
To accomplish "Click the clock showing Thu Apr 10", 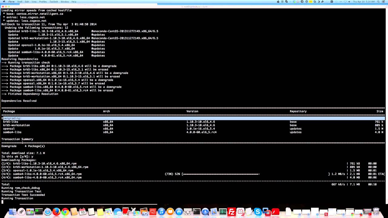I will click(x=364, y=2).
